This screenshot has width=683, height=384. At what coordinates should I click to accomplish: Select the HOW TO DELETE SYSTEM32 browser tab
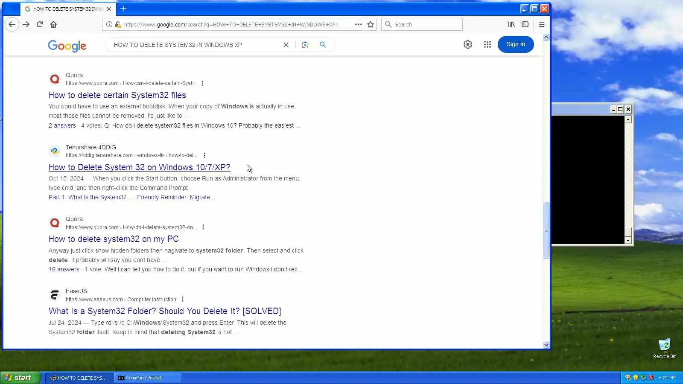pyautogui.click(x=68, y=9)
